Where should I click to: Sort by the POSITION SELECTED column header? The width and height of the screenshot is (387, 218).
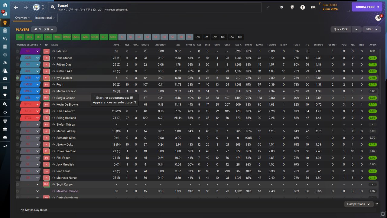[28, 45]
